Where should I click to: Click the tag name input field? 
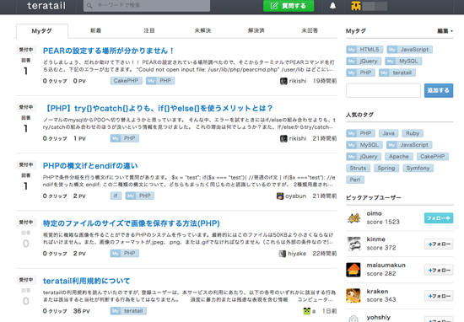pos(383,90)
